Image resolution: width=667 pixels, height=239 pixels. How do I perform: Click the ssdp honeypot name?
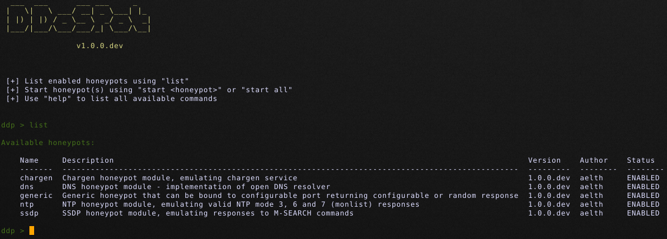point(29,213)
